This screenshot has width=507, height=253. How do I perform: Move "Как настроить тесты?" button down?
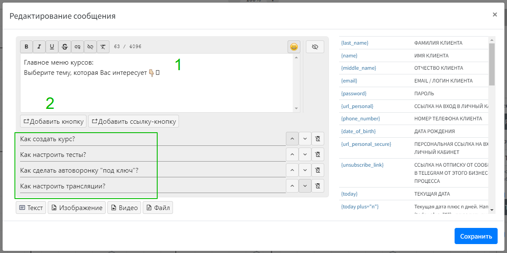point(305,154)
